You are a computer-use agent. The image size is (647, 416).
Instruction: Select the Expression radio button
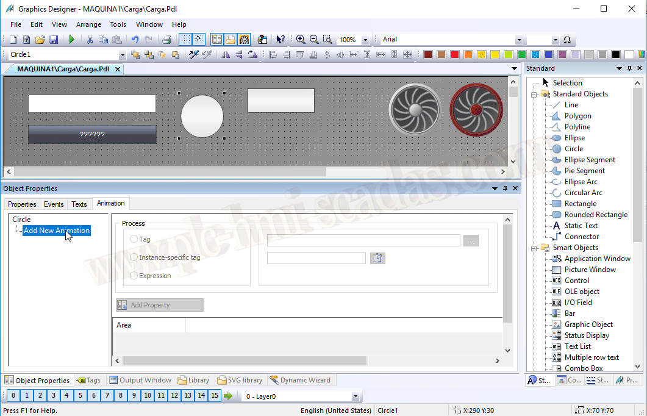tap(134, 276)
